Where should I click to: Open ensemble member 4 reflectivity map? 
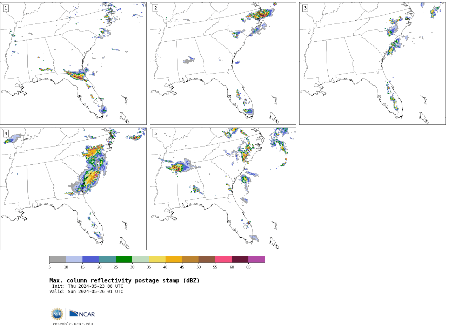(x=73, y=189)
